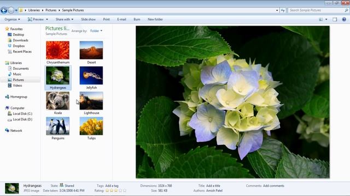This screenshot has height=196, width=350.
Task: Click the large Hydrangeas preview image
Action: [232, 102]
